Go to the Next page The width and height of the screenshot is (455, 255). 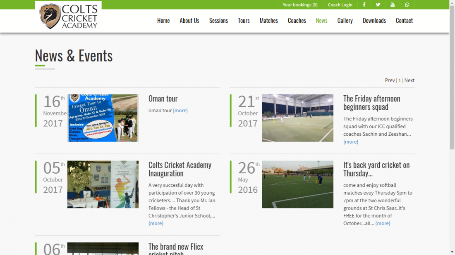[x=409, y=80]
